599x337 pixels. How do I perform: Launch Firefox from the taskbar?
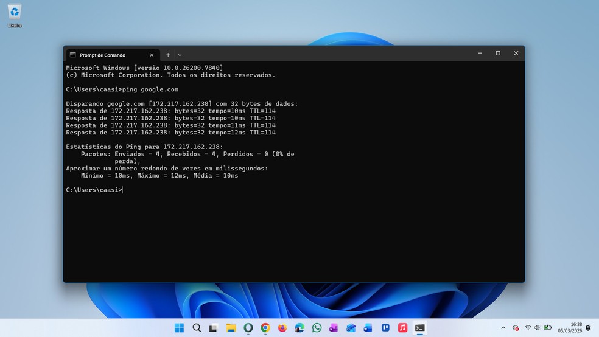click(x=282, y=328)
